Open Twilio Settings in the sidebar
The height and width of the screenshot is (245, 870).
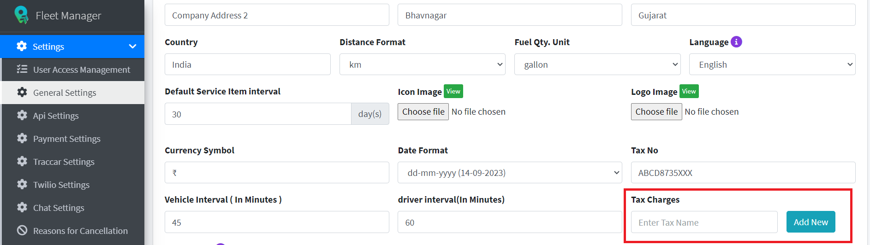(61, 185)
